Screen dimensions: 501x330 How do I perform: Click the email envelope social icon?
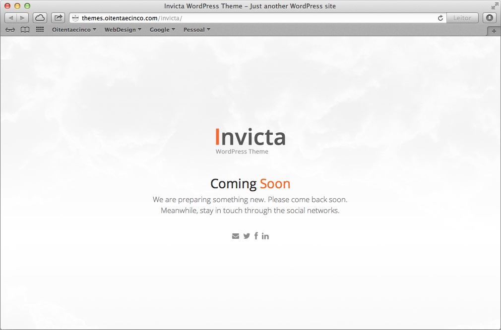pos(236,236)
